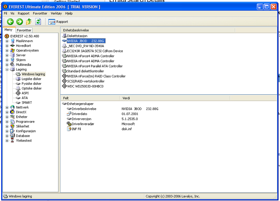Click the green Back arrow toolbar icon
Viewport: 280px width, 201px height.
pyautogui.click(x=10, y=22)
